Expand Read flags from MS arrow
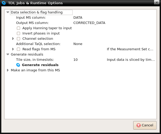The height and width of the screenshot is (134, 161). coord(13,49)
